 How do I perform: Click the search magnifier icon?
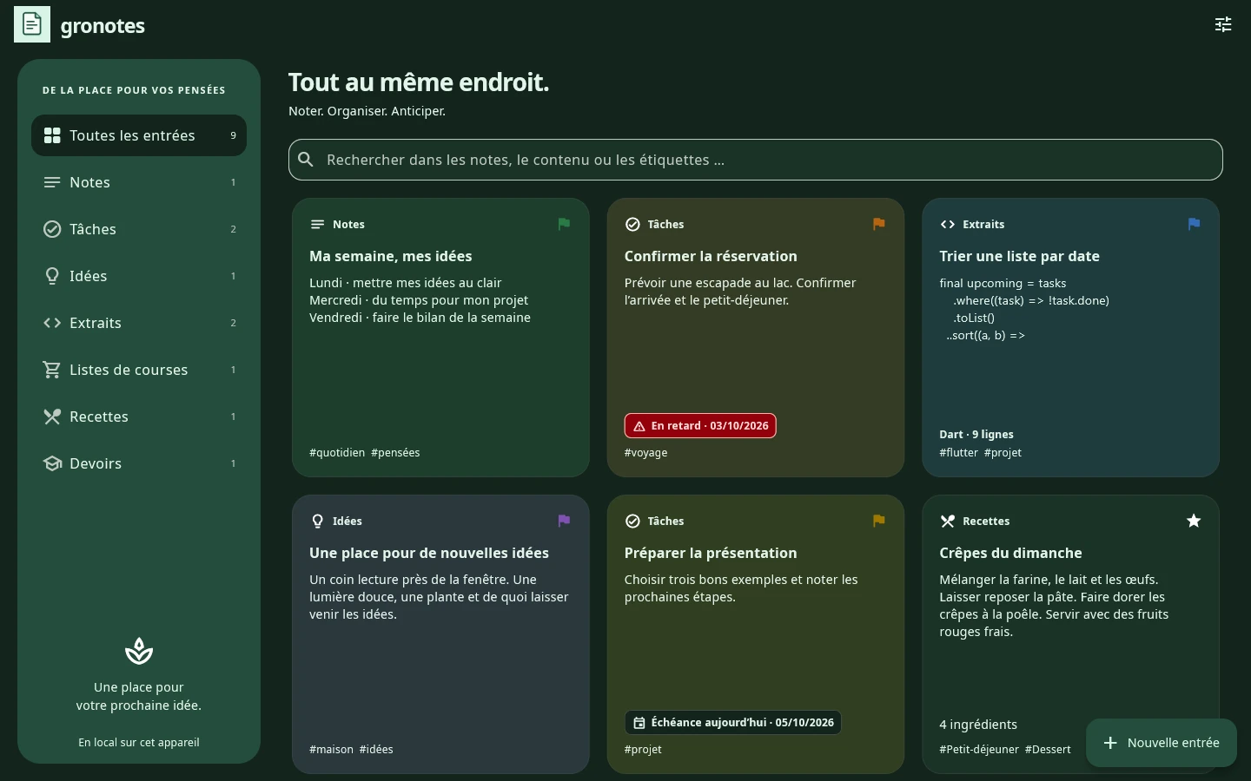coord(306,160)
